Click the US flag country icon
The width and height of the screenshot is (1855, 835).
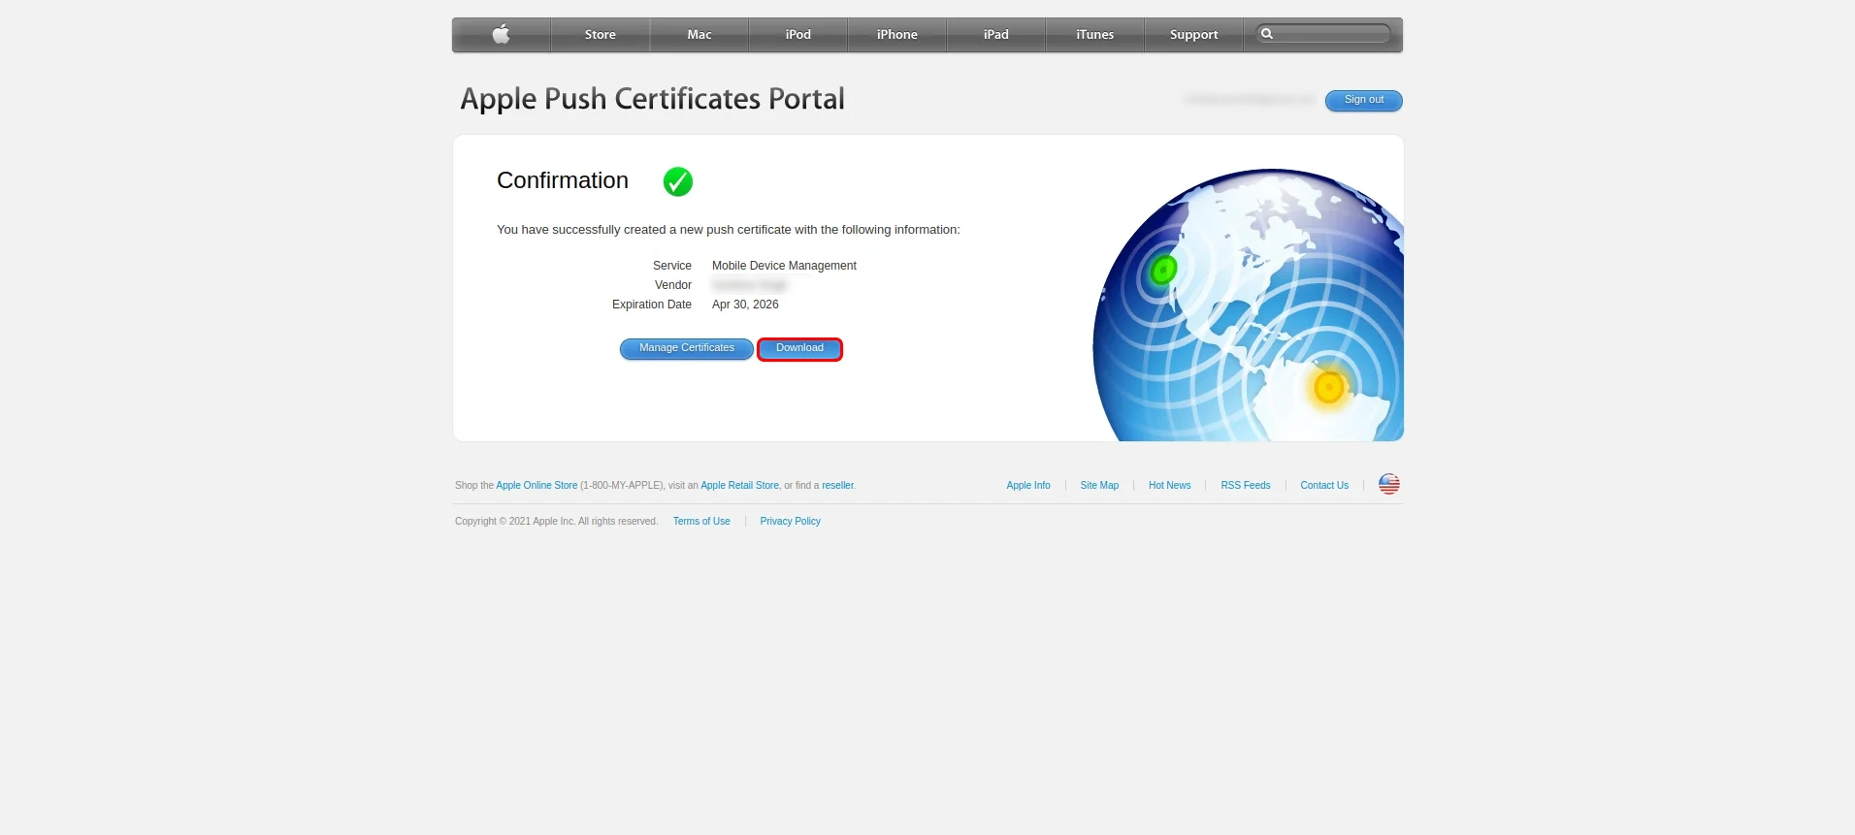tap(1388, 484)
